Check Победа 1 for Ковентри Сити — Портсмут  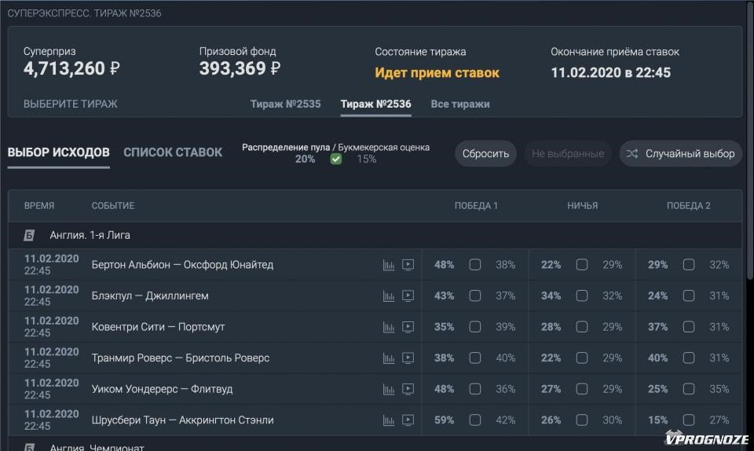click(x=475, y=327)
